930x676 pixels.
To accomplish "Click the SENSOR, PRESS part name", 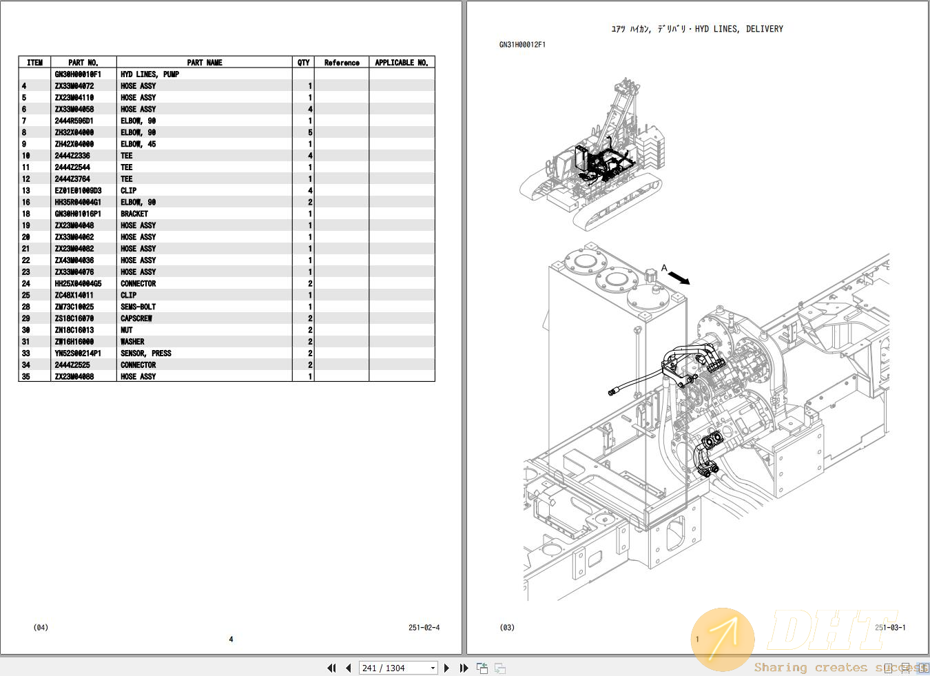I will [146, 354].
